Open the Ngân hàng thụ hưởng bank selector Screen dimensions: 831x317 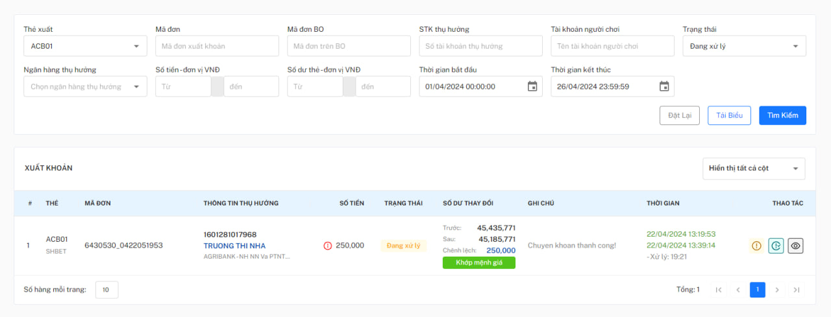pyautogui.click(x=85, y=86)
